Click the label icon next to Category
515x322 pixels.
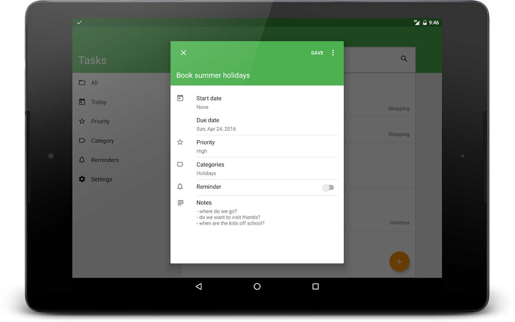(82, 140)
